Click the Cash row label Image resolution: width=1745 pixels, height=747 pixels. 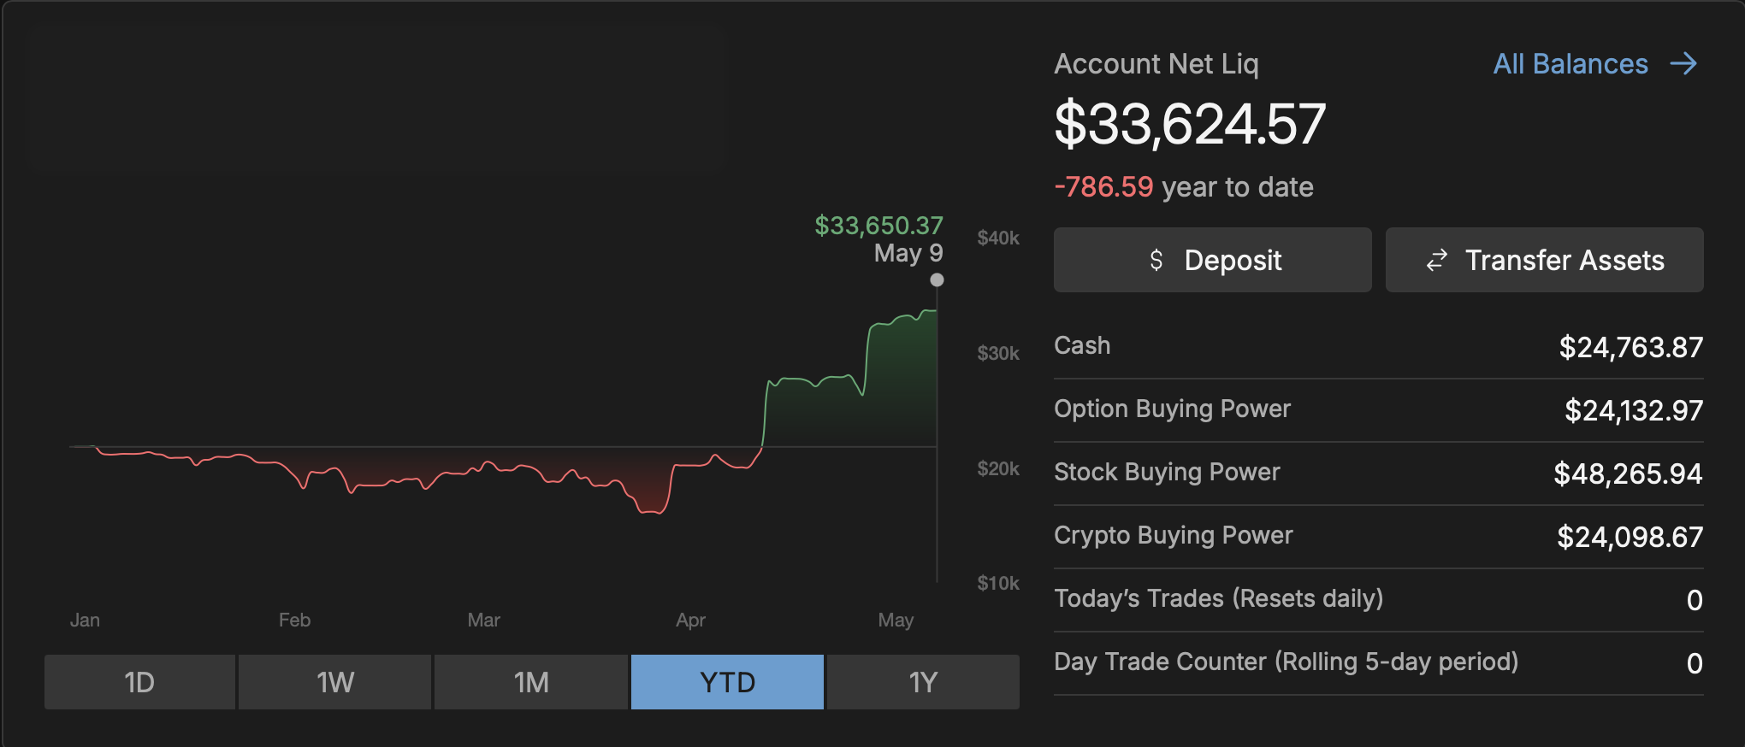1082,345
